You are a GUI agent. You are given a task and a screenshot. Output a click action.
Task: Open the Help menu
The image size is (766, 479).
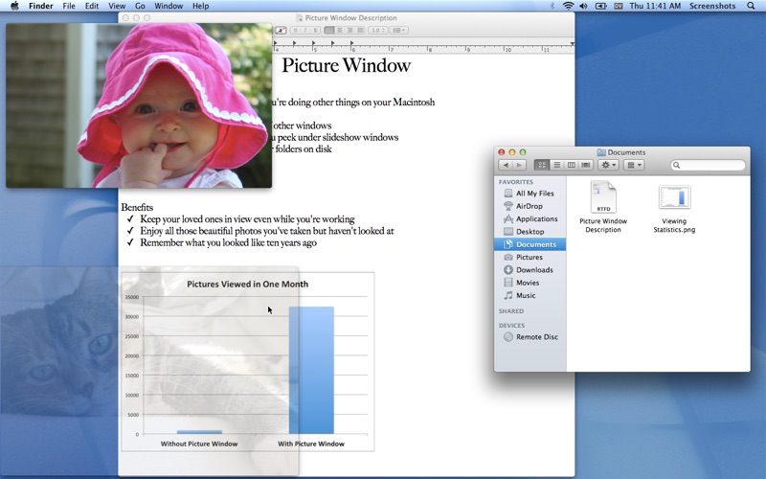201,6
